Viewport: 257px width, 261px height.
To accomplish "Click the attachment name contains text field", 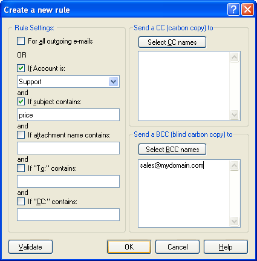I will [68, 148].
